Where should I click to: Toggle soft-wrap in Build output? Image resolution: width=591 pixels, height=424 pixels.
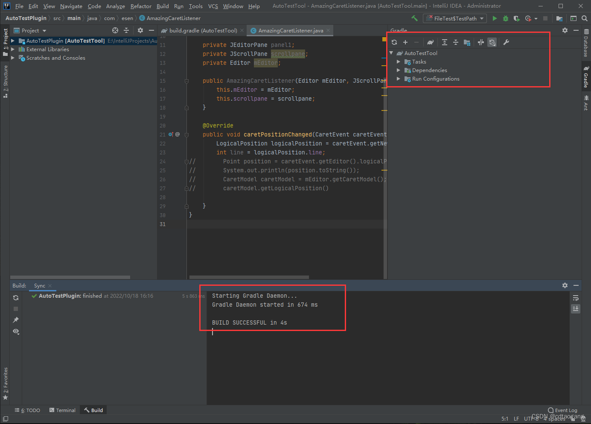[576, 298]
